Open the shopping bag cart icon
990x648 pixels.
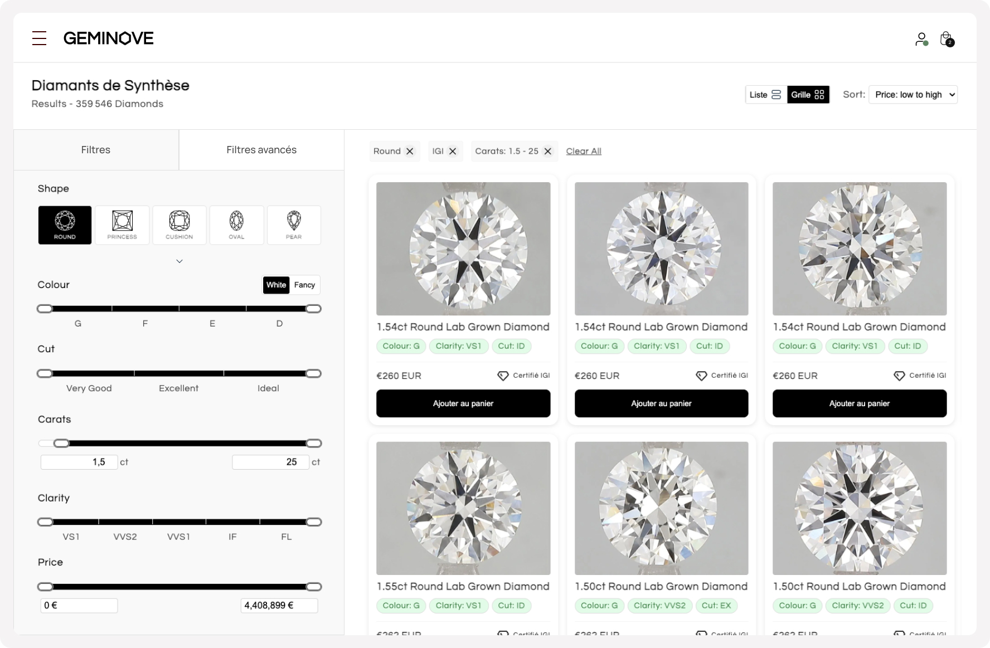coord(947,39)
